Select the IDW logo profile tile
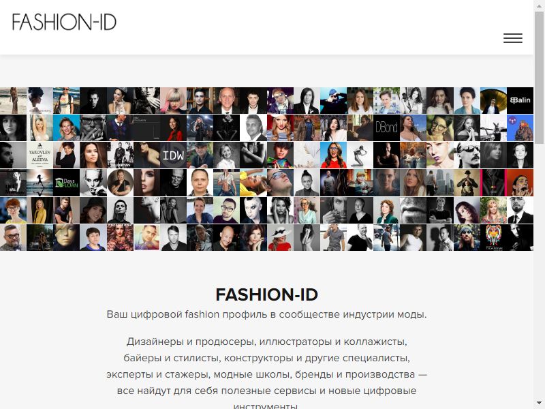Screen dimensions: 545x409 click(x=173, y=155)
